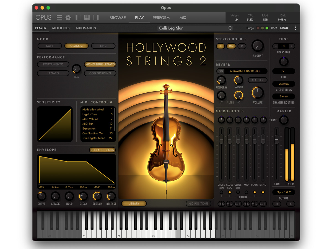Toggle the left sidebar panel icon

(78, 18)
